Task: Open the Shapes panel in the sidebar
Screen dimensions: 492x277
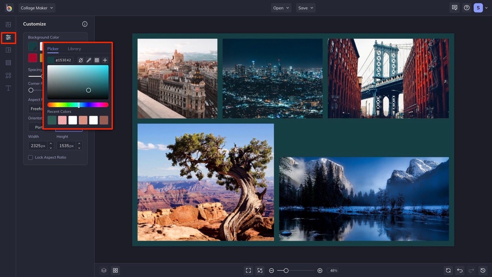Action: click(x=8, y=75)
